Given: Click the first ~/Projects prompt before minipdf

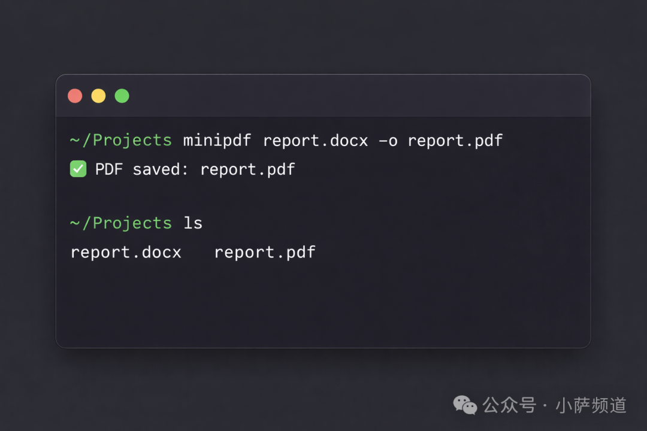Looking at the screenshot, I should point(121,141).
